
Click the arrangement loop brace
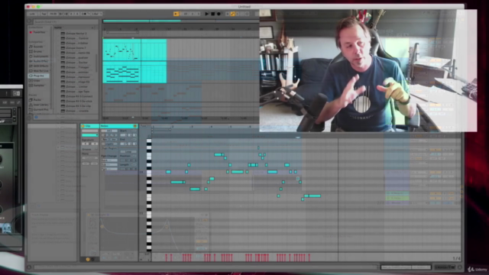122,32
